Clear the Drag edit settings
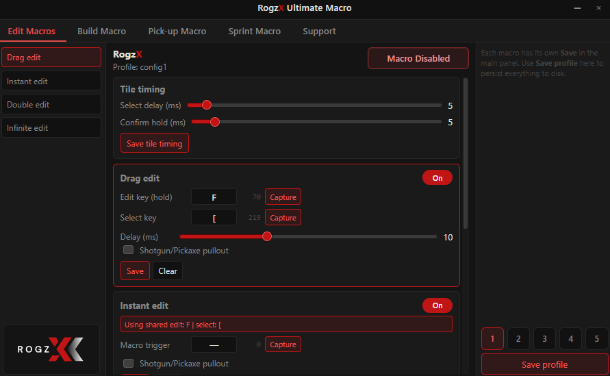 click(168, 271)
